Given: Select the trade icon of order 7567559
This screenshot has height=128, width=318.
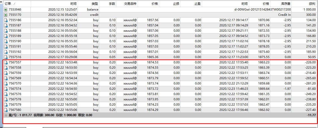Looking at the screenshot, I should pyautogui.click(x=6, y=73).
